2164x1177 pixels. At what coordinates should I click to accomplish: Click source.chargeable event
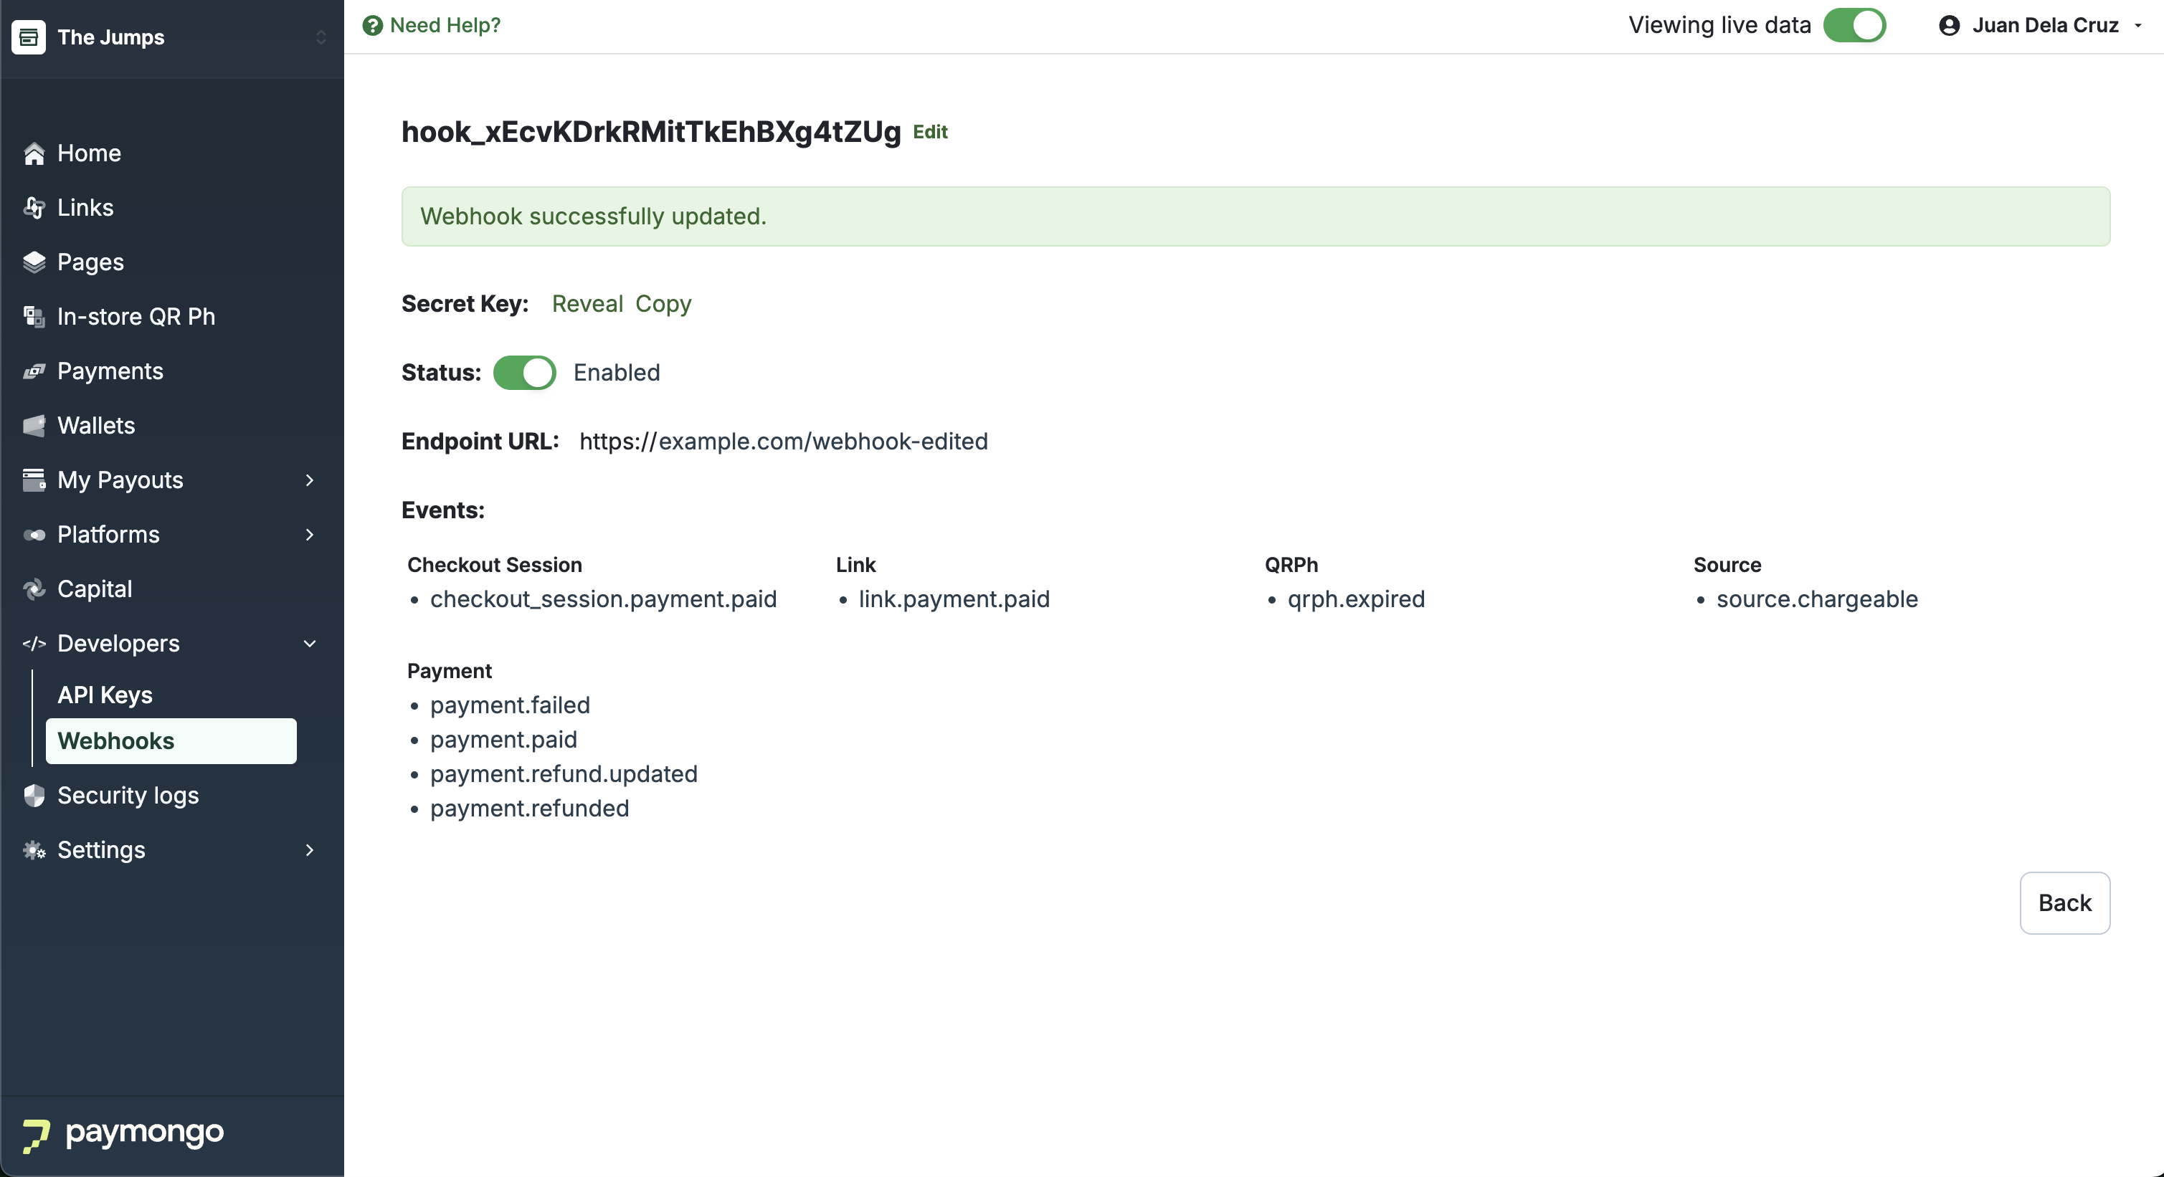pyautogui.click(x=1817, y=599)
